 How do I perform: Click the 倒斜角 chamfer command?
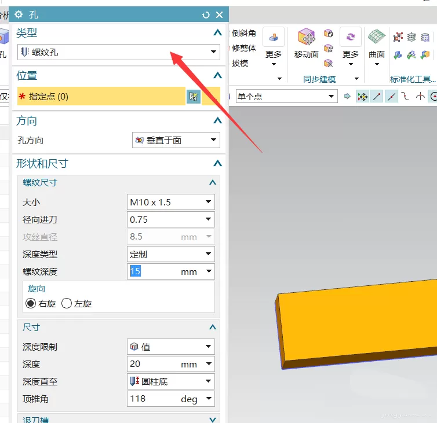tap(243, 33)
